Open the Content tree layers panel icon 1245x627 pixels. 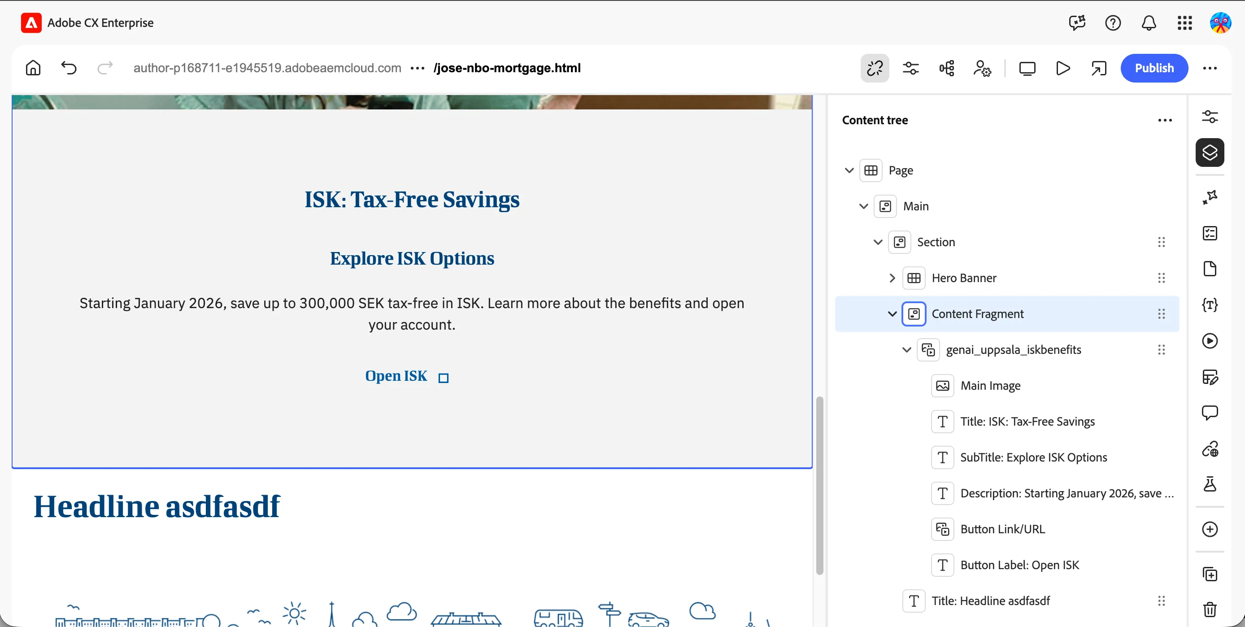pos(1209,153)
